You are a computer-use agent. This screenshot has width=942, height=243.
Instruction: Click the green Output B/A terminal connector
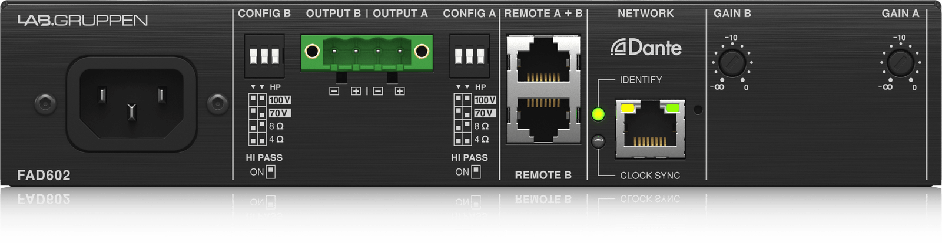[x=367, y=53]
